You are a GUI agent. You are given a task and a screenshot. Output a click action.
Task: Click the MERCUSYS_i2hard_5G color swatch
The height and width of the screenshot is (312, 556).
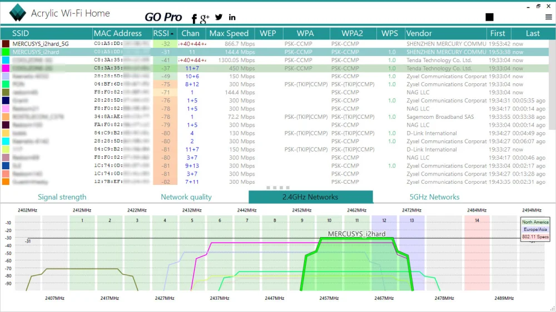click(x=6, y=43)
